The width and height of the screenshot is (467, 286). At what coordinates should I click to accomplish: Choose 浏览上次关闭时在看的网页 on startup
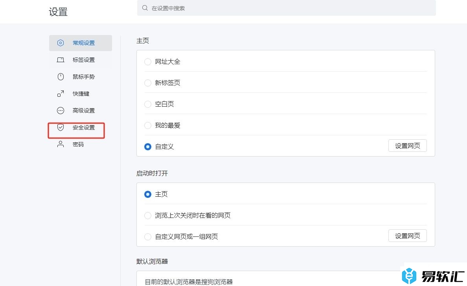point(148,216)
